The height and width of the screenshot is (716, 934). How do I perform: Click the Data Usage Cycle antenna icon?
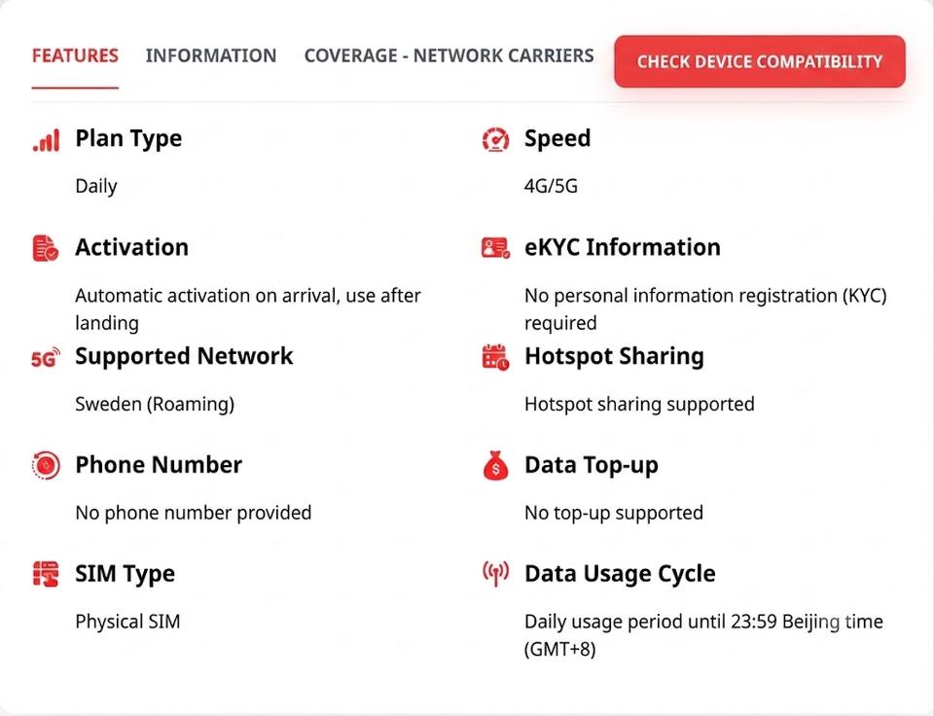495,574
